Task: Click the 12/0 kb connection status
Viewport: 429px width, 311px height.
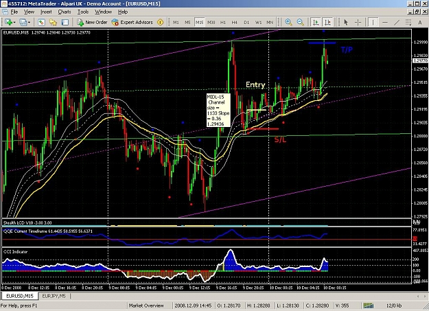Action: (x=394, y=306)
